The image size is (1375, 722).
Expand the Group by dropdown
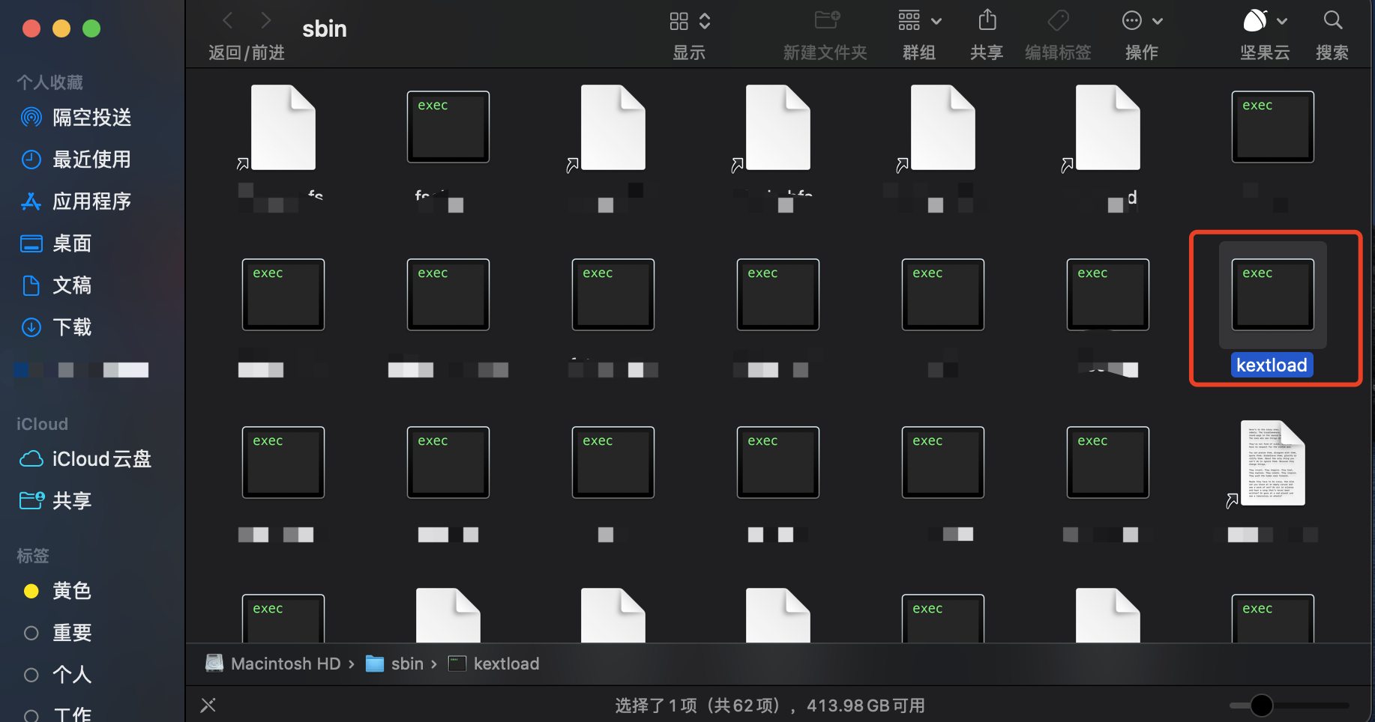tap(919, 21)
